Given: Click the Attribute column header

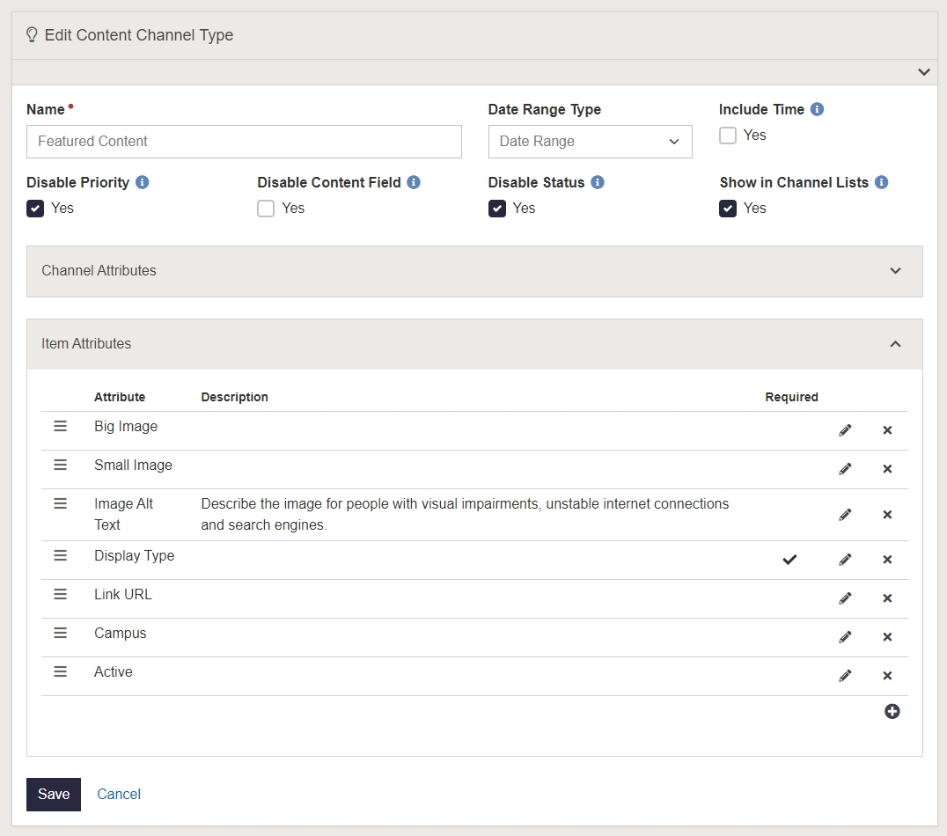Looking at the screenshot, I should (120, 397).
